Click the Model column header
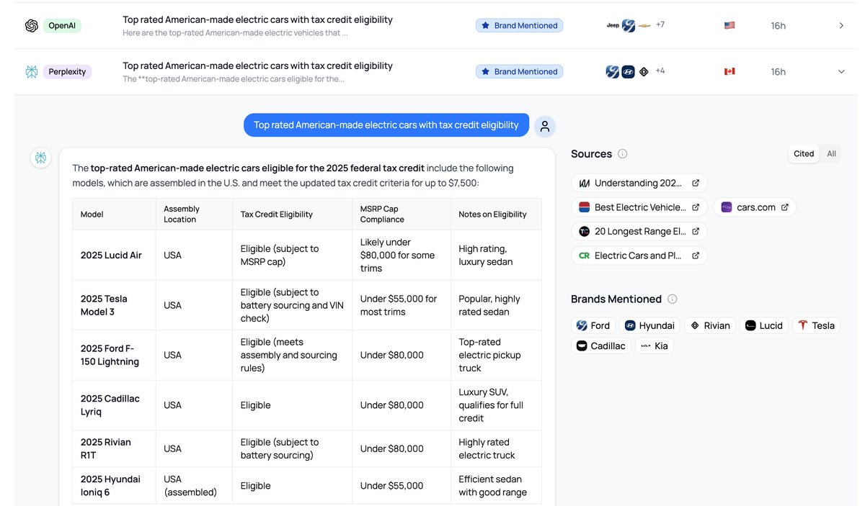The width and height of the screenshot is (865, 506). pos(114,214)
